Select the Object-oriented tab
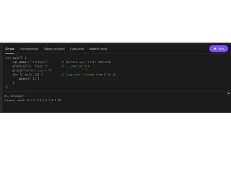This screenshot has height=173, width=231. [54, 49]
